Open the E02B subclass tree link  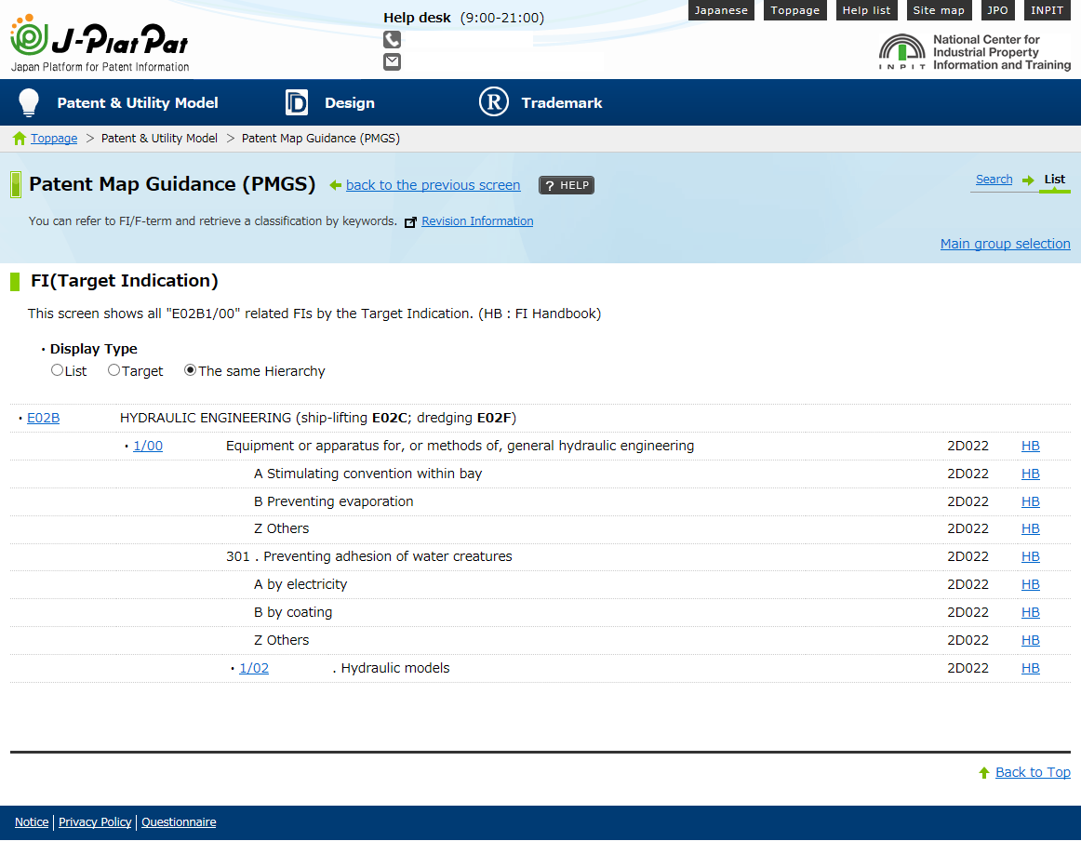coord(43,419)
